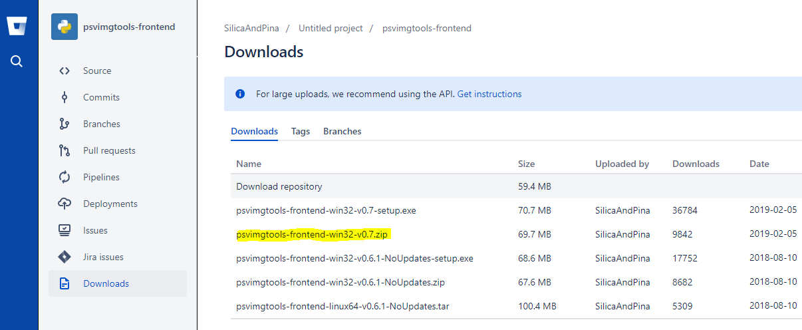Open the search magnifier icon

17,61
